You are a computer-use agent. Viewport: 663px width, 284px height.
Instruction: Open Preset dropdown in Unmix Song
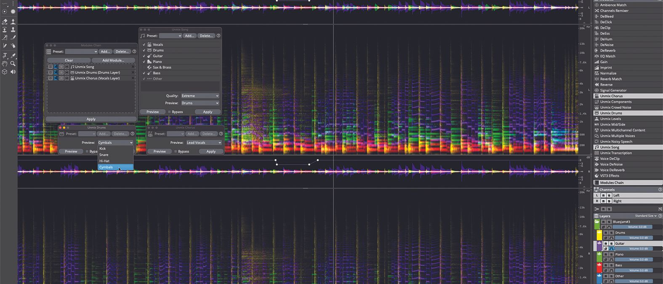coord(170,36)
